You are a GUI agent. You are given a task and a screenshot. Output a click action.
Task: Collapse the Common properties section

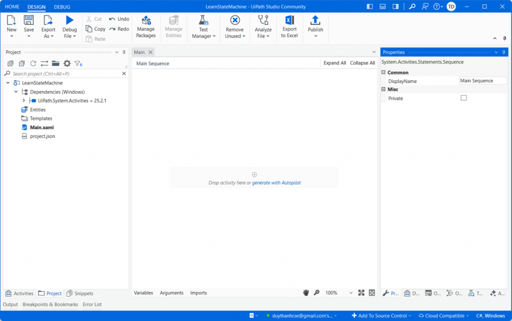(x=383, y=72)
